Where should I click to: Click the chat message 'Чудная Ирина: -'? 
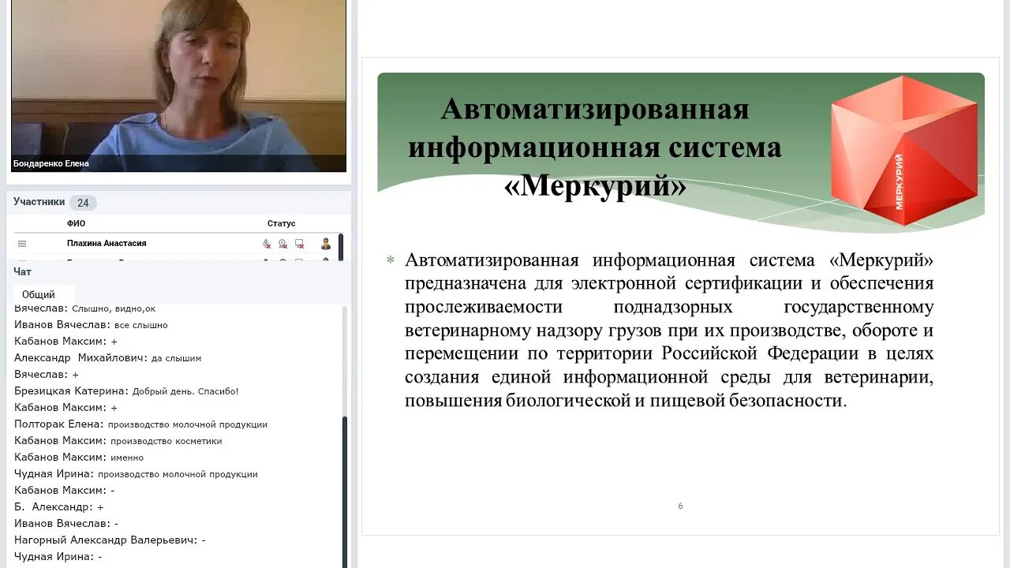(58, 557)
